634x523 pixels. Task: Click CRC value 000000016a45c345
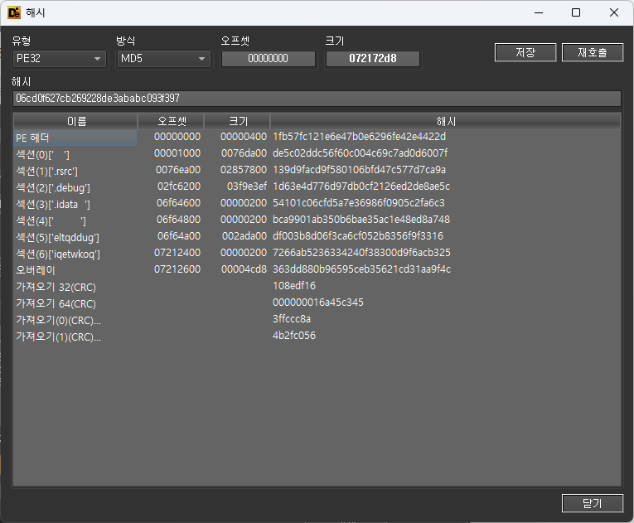[317, 303]
